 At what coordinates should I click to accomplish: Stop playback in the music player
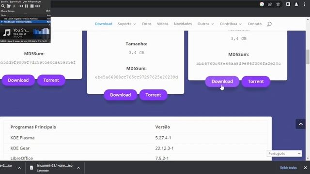pos(32,6)
